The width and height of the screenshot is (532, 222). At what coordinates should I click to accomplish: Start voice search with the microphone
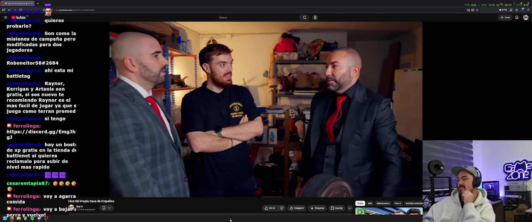[315, 18]
